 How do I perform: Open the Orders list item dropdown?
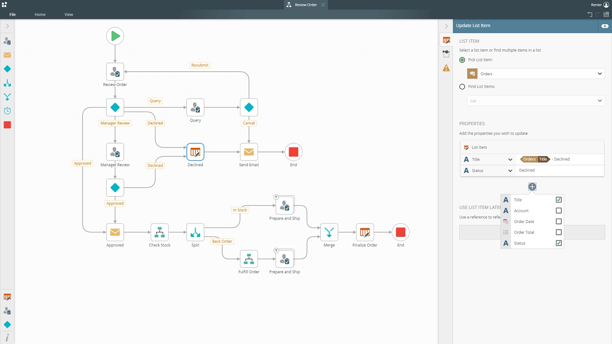(x=536, y=74)
